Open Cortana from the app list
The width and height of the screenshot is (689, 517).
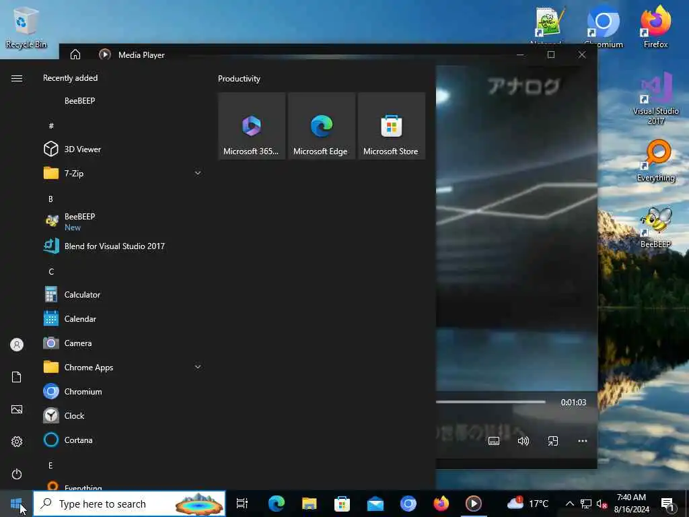(123, 440)
